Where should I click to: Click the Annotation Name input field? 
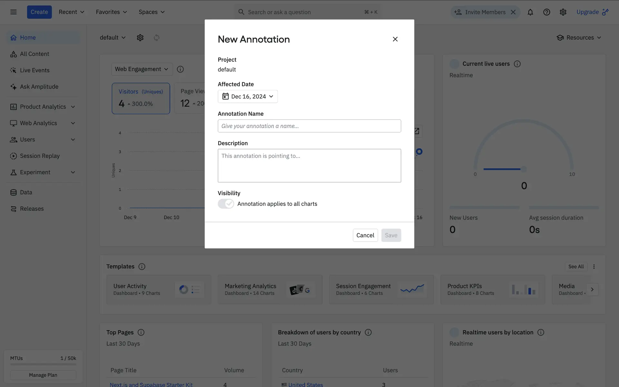point(309,126)
